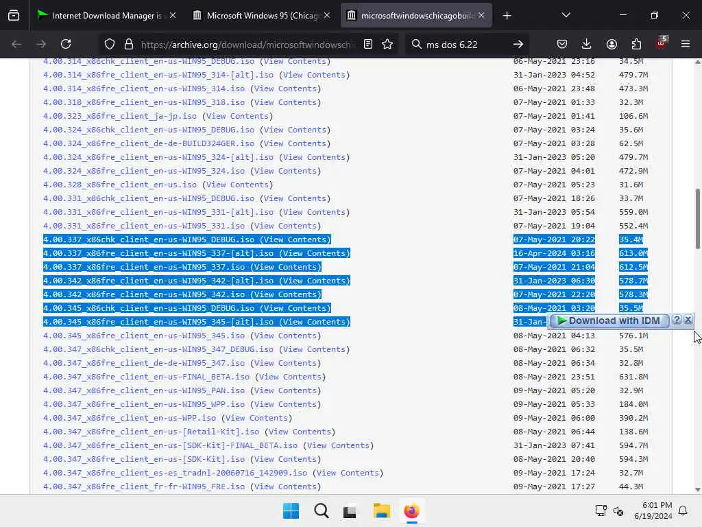The height and width of the screenshot is (527, 702).
Task: Close the microsoftwindowschicagobuilds tab
Action: click(481, 15)
